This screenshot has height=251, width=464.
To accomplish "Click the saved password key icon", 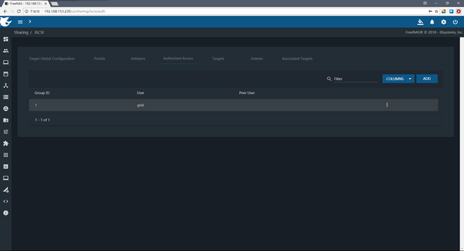I will [430, 11].
